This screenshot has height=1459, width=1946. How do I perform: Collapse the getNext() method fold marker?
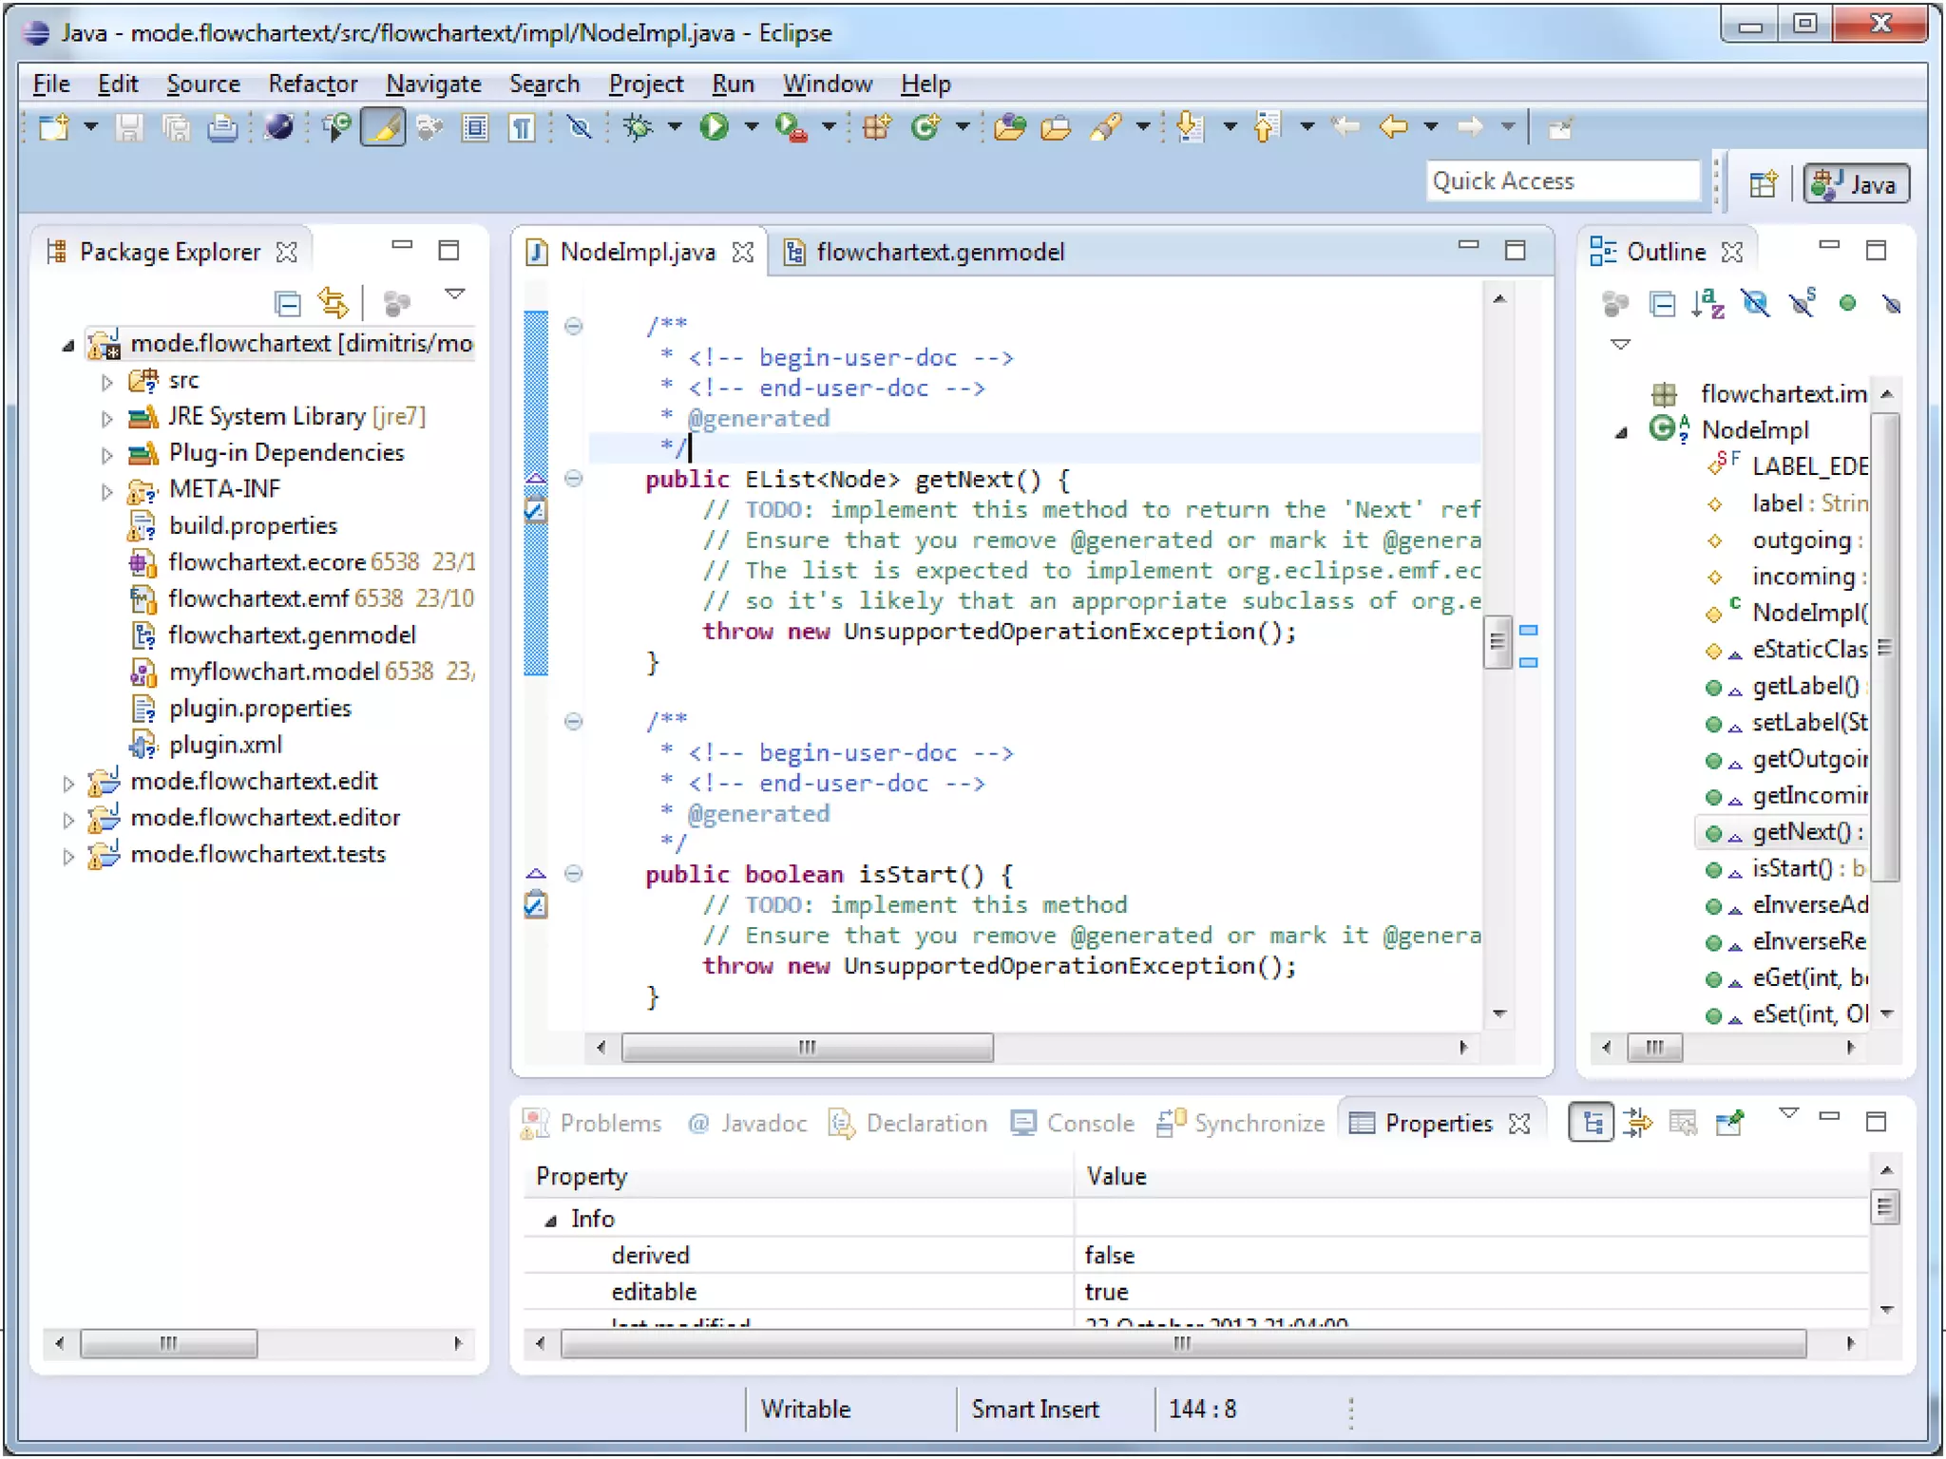pyautogui.click(x=573, y=479)
